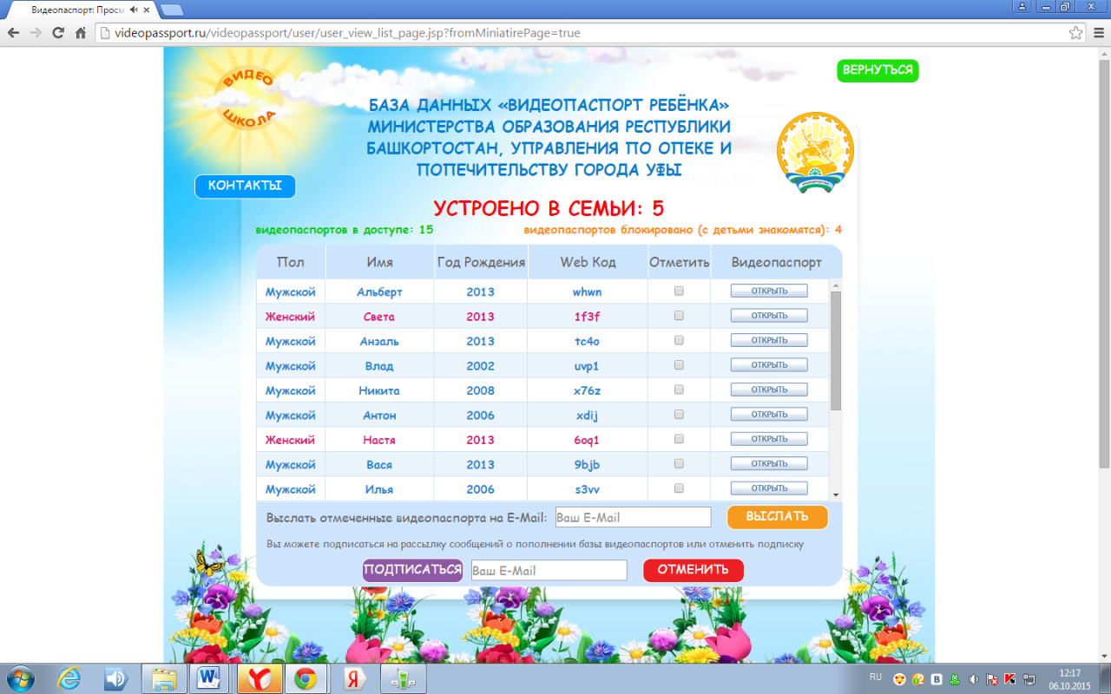This screenshot has width=1111, height=694.
Task: Open Настя's videopassport with ОТКРЫТЬ
Action: pos(769,439)
